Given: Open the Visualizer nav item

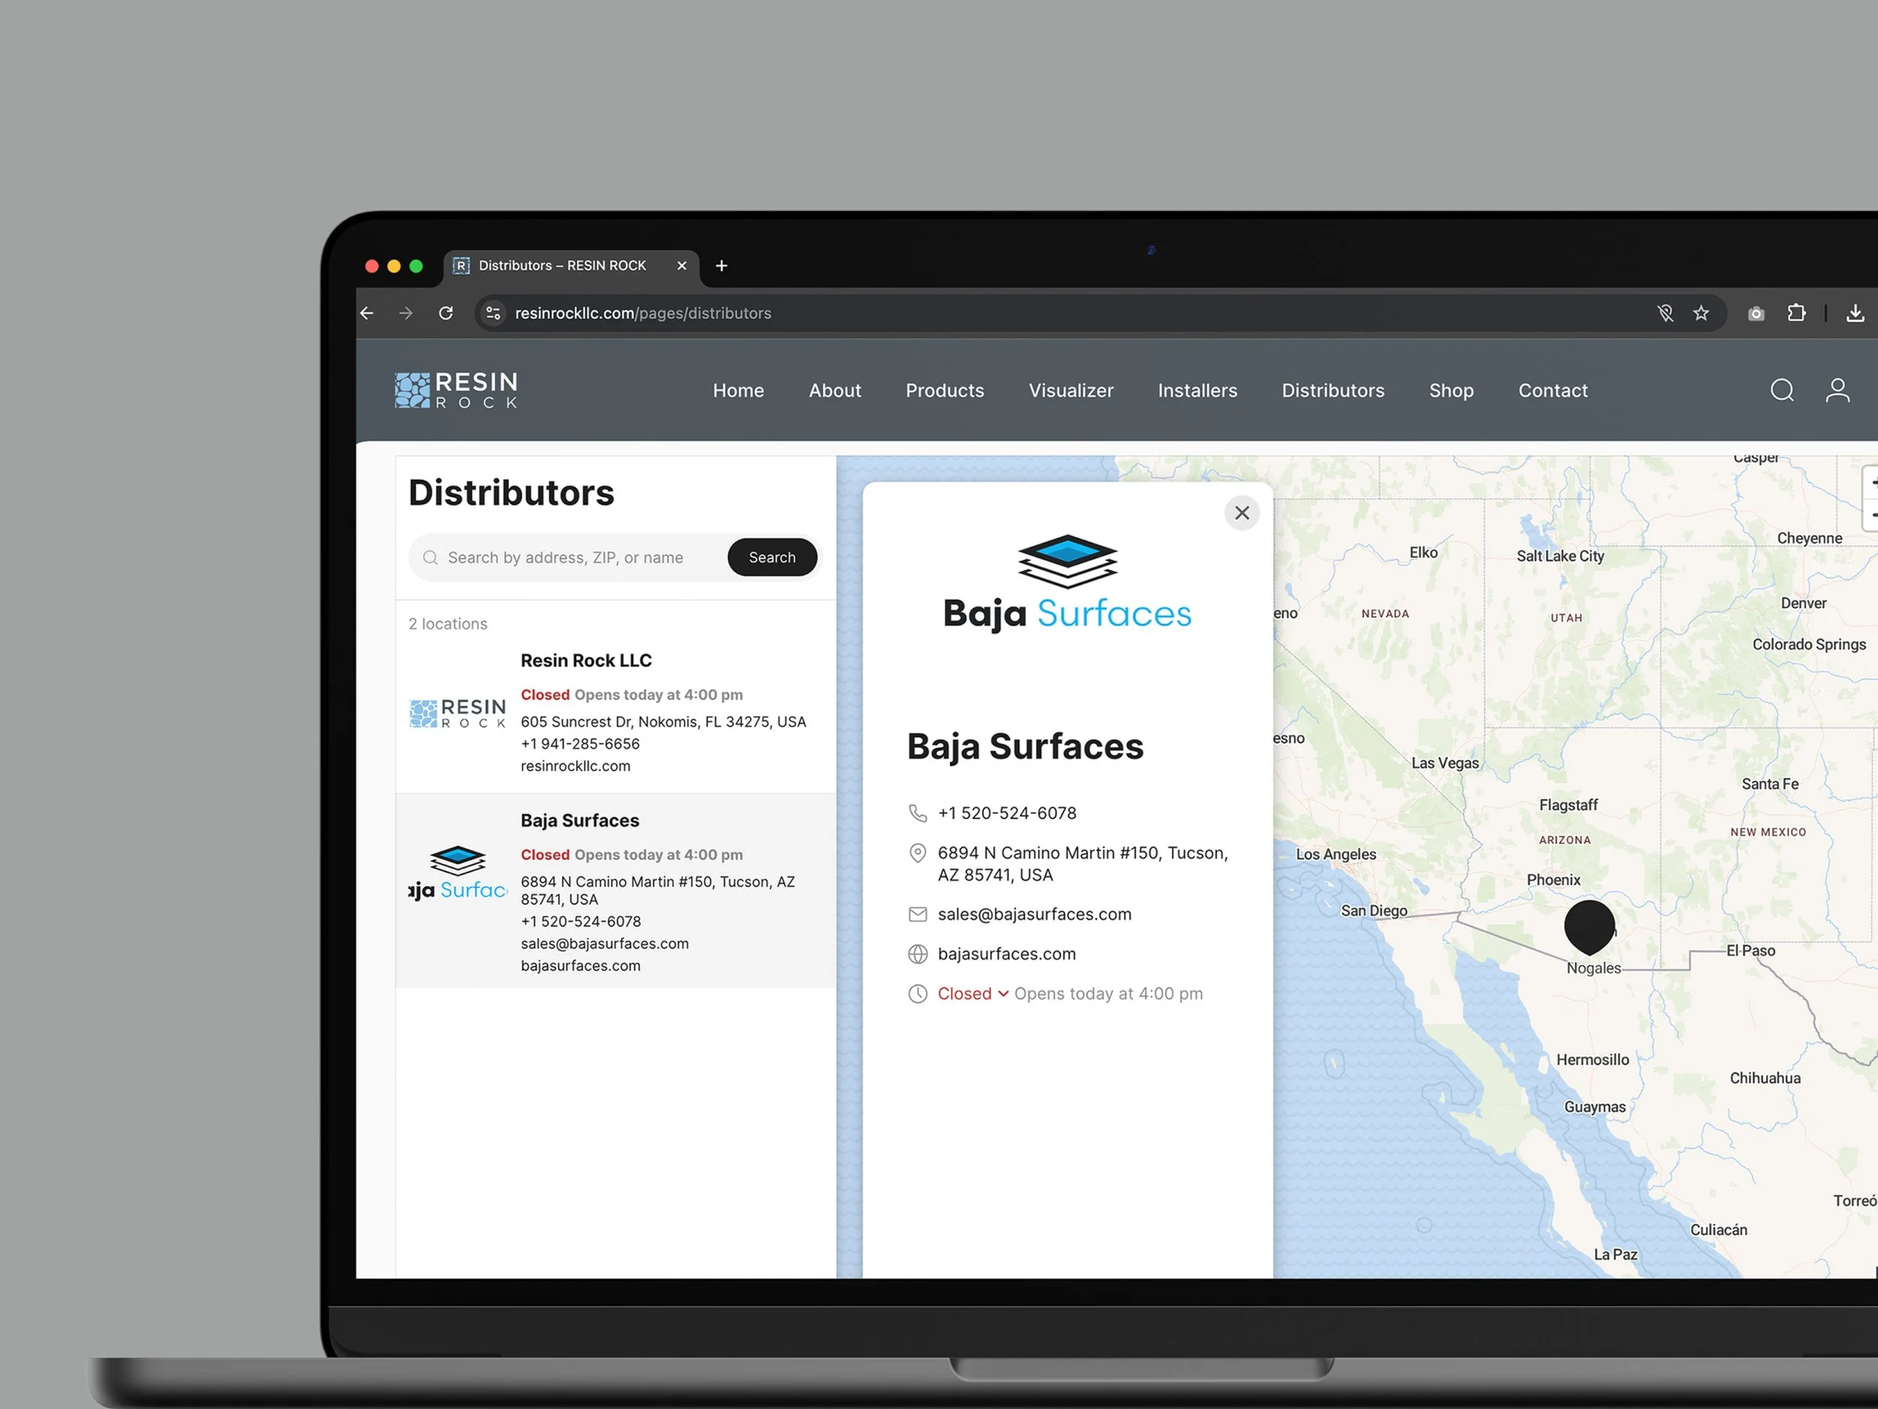Looking at the screenshot, I should 1071,391.
